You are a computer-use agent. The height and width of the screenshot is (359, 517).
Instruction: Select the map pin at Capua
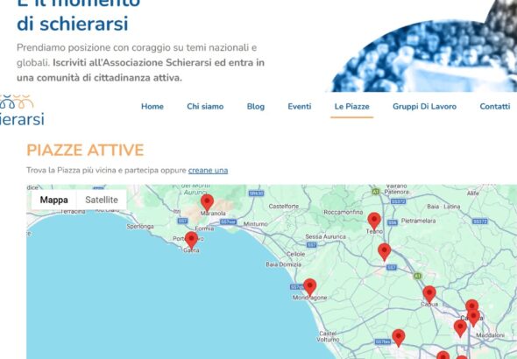(x=429, y=294)
